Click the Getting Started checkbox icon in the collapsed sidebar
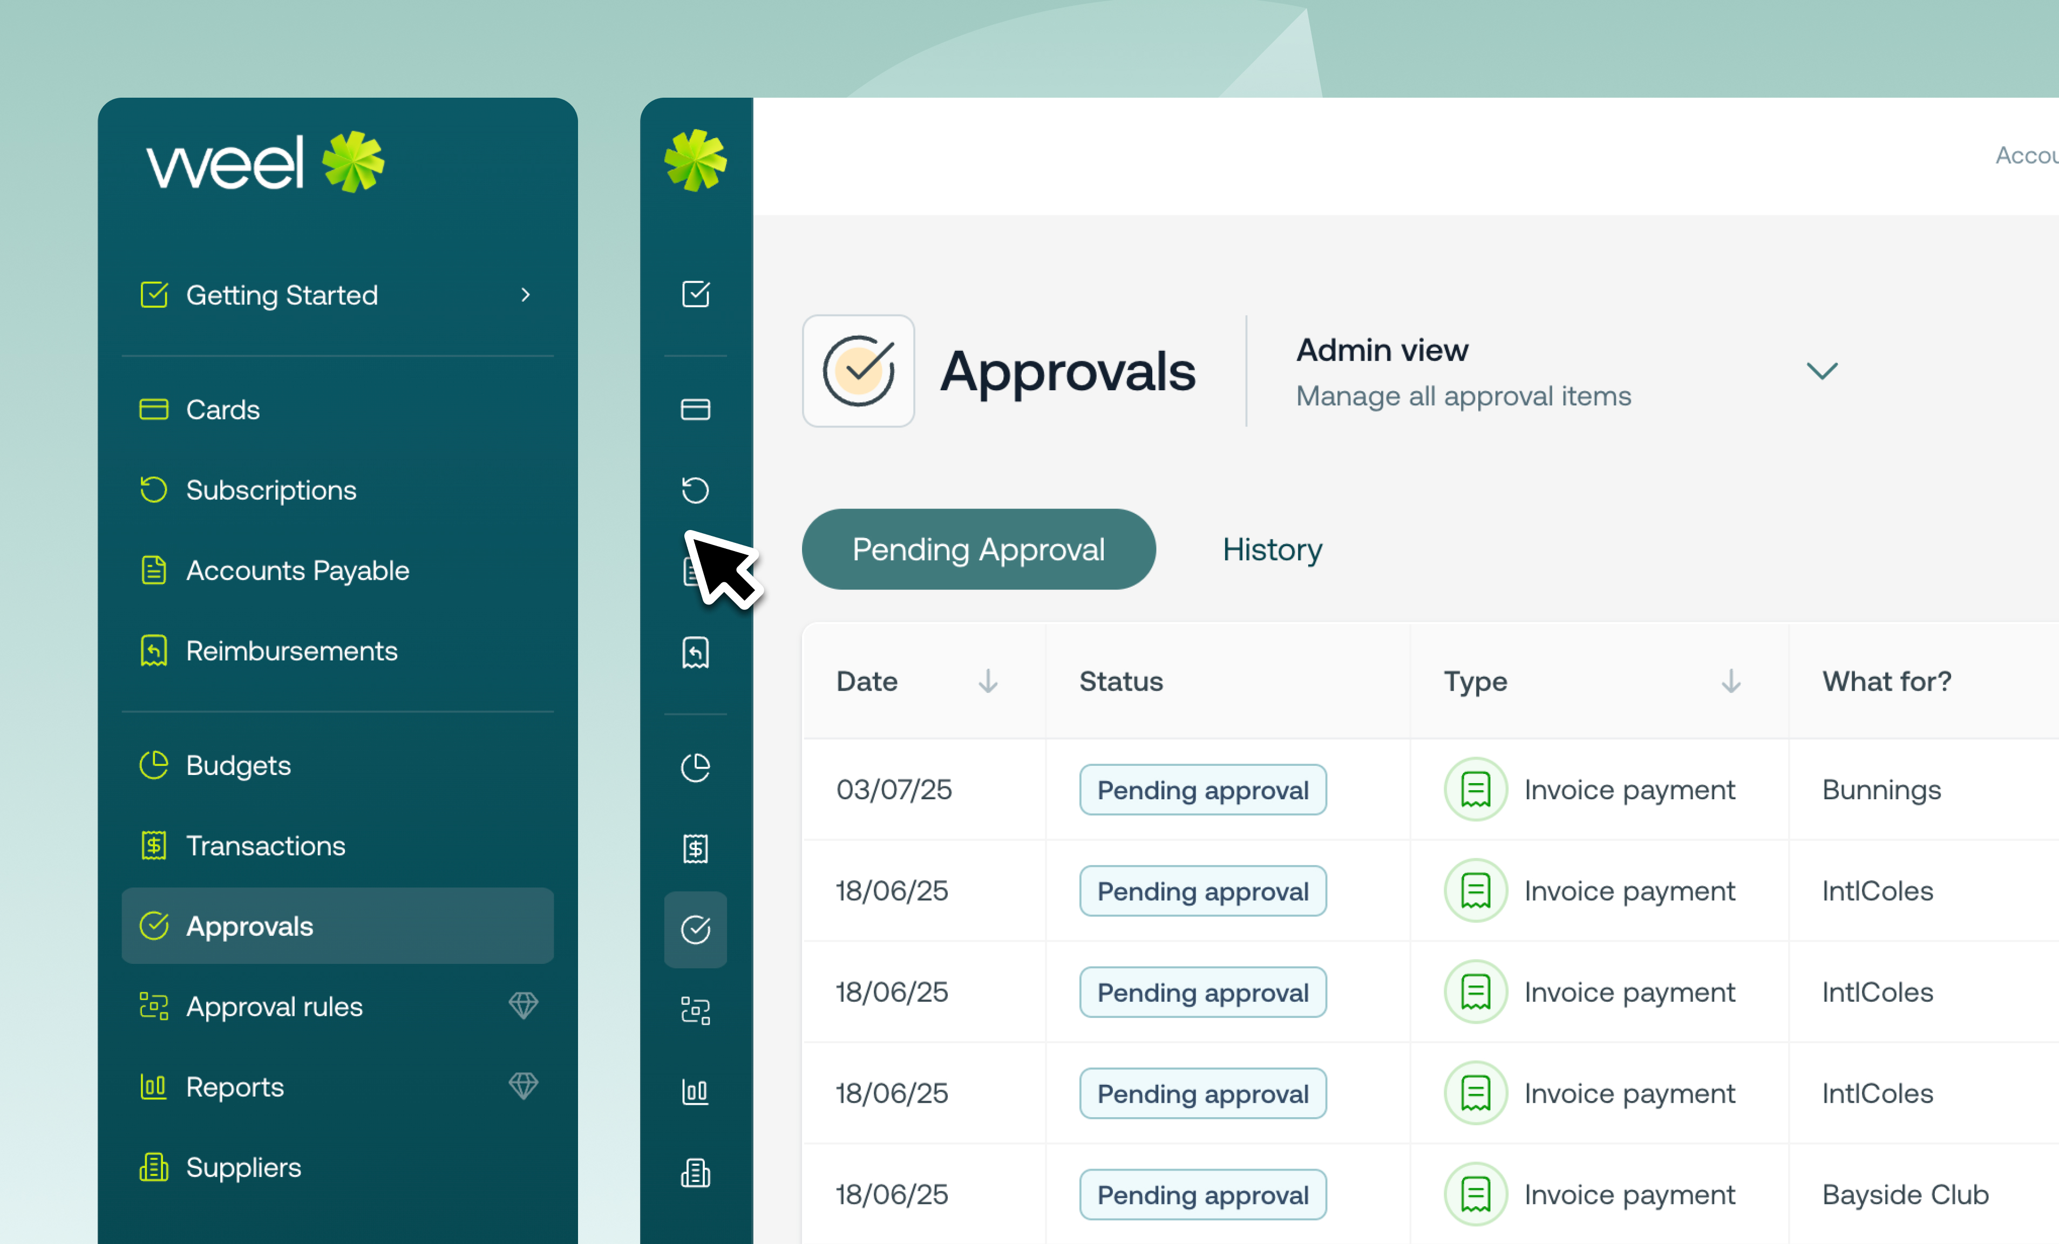The image size is (2059, 1244). [x=695, y=294]
